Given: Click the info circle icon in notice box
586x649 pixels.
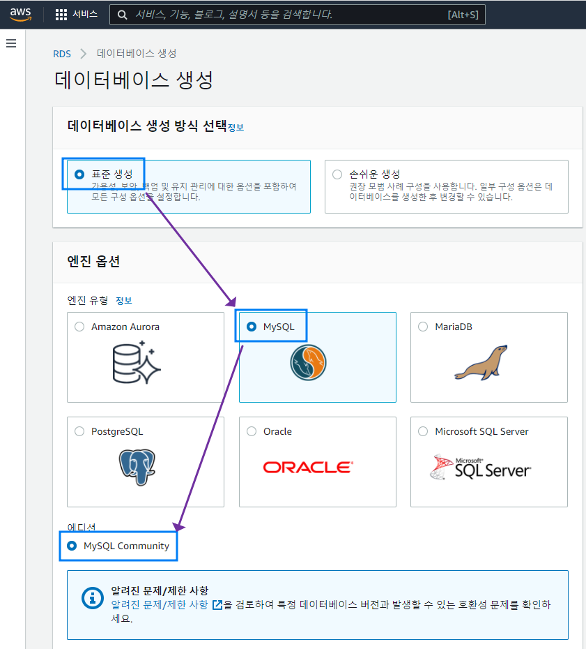Looking at the screenshot, I should (93, 598).
